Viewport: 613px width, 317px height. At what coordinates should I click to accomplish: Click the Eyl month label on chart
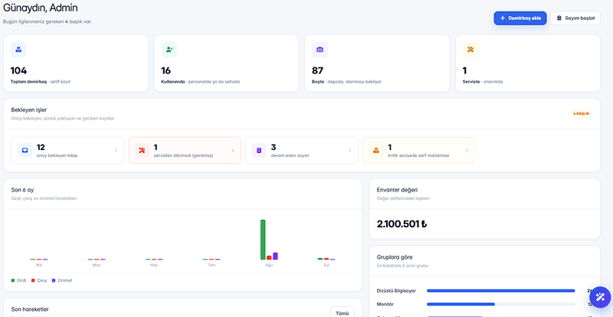click(x=326, y=266)
